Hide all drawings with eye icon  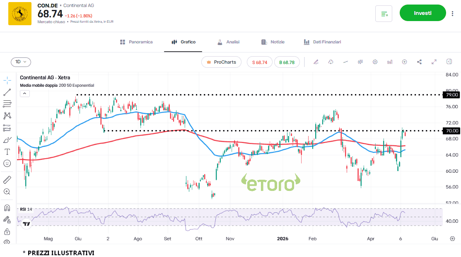click(7, 242)
